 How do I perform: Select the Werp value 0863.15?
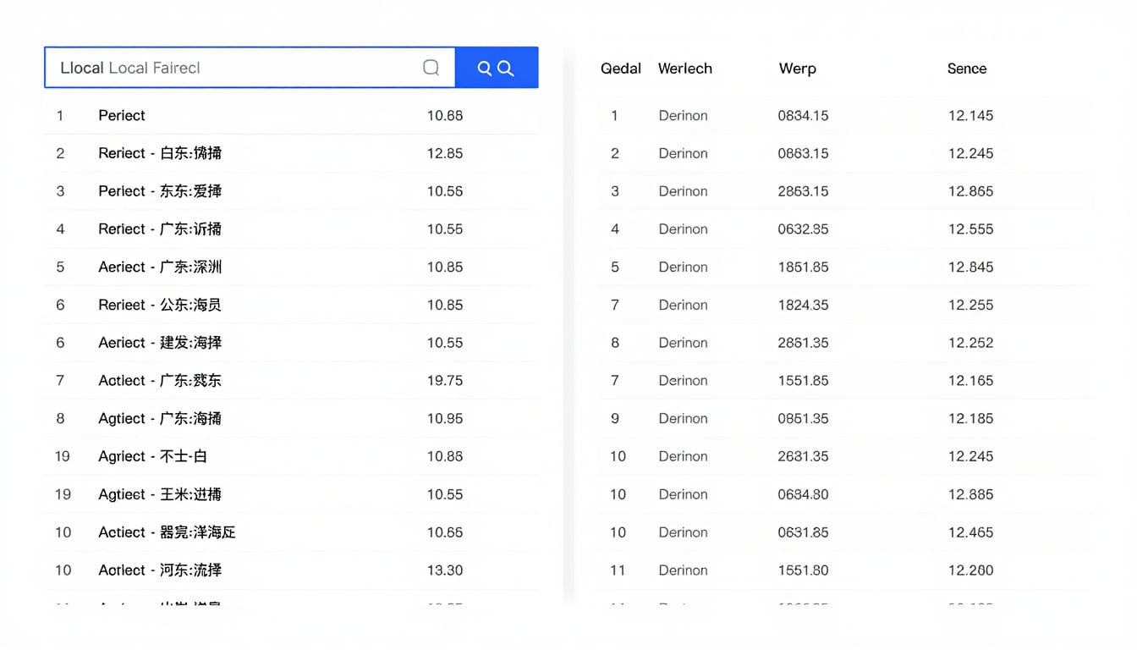[x=804, y=153]
